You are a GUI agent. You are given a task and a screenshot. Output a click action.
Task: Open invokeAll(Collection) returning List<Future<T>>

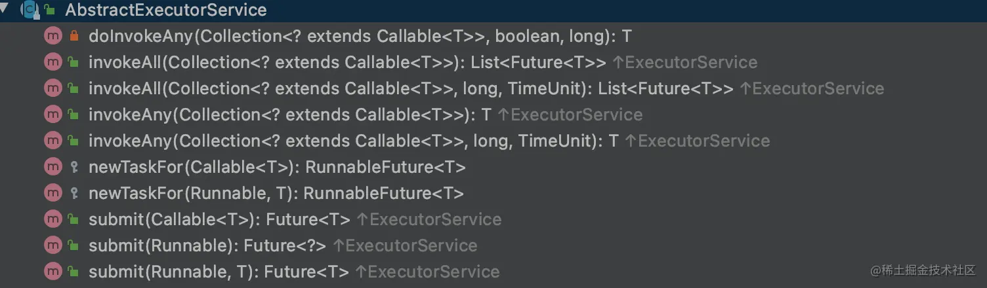pos(347,62)
